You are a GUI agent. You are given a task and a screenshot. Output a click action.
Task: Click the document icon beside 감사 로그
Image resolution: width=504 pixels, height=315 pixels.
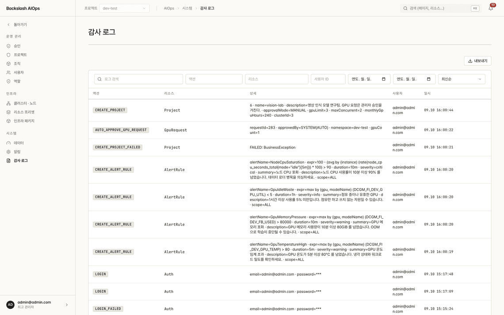[8, 160]
